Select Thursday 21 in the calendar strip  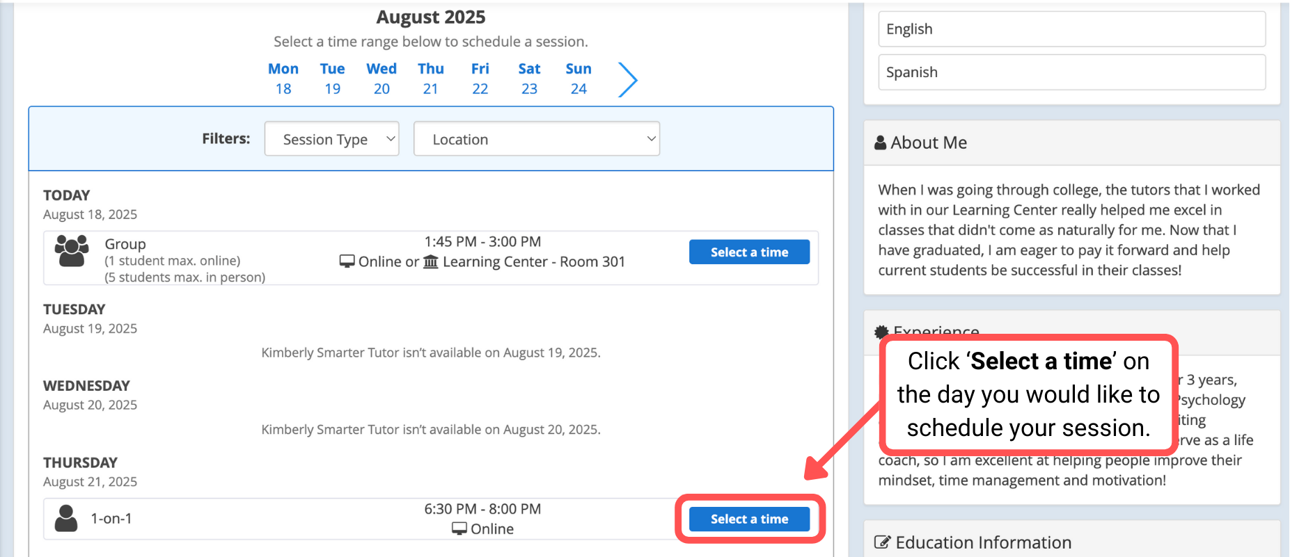[x=430, y=78]
